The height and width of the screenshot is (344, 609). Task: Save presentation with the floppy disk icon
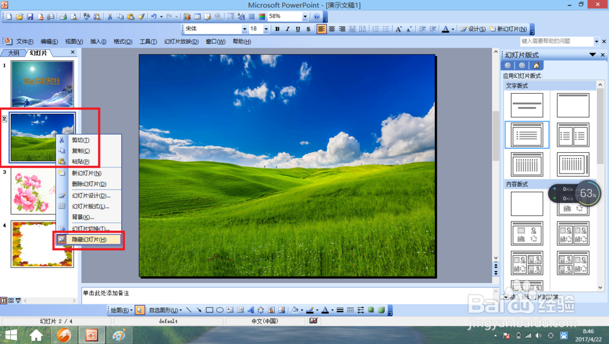coord(30,16)
